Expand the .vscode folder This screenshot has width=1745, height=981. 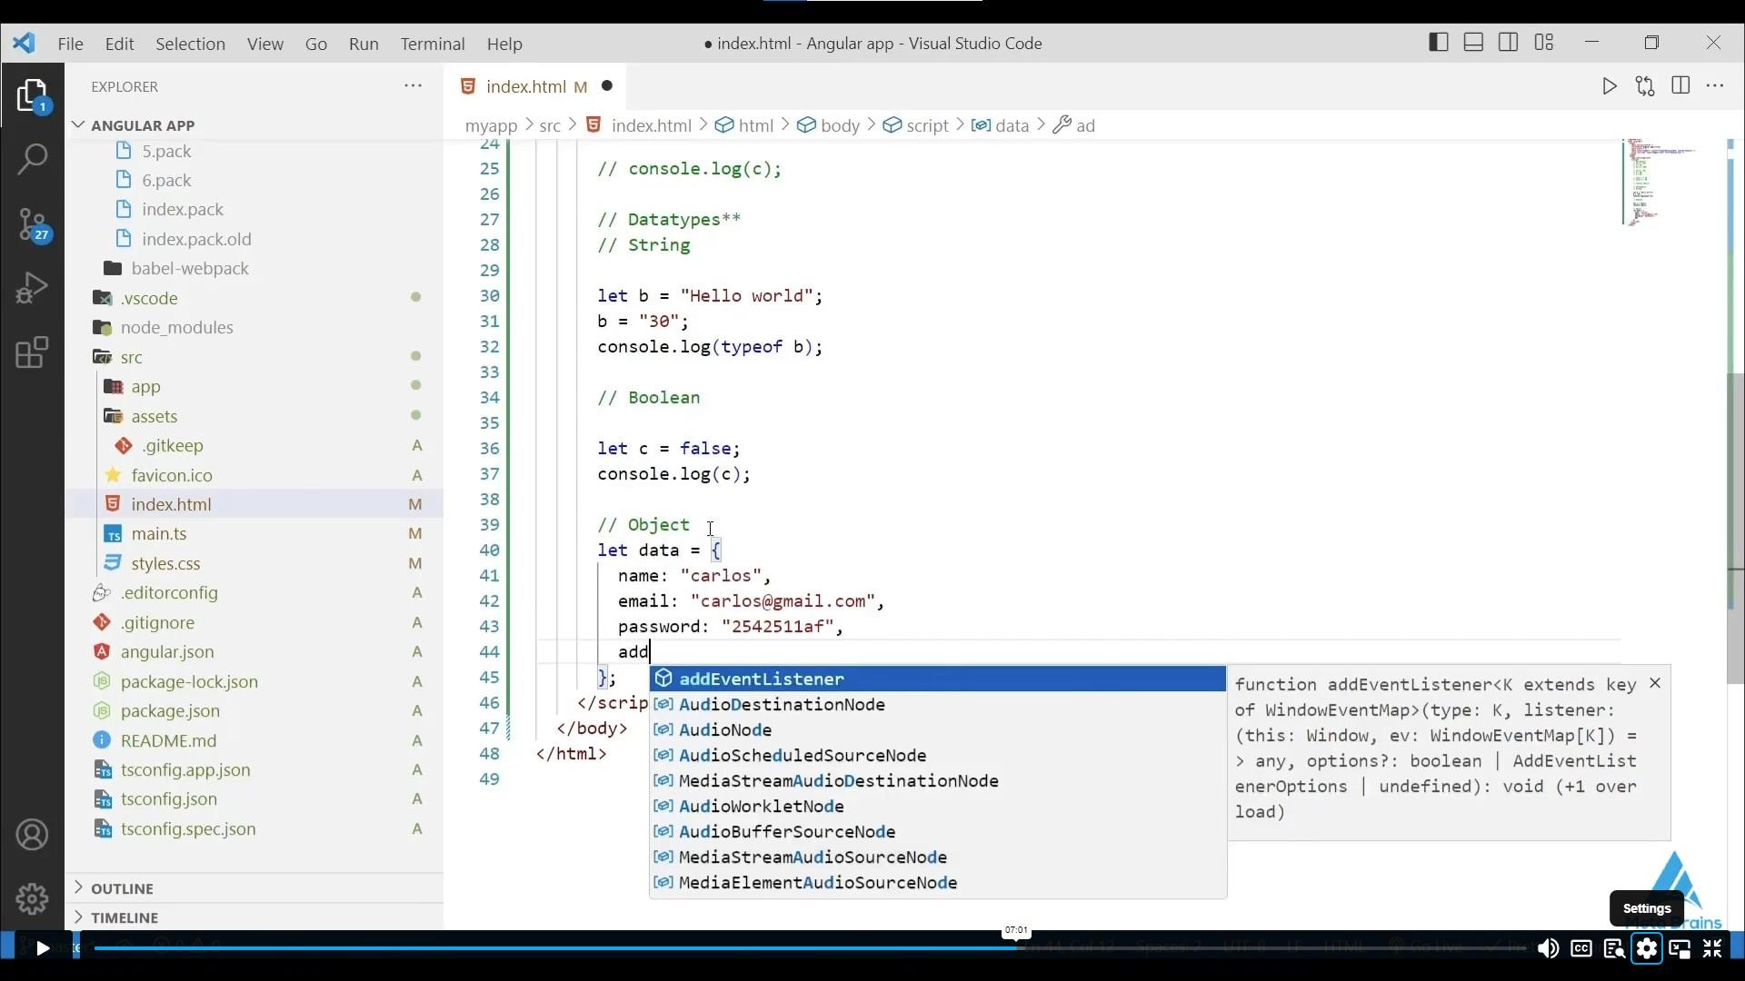coord(254,298)
